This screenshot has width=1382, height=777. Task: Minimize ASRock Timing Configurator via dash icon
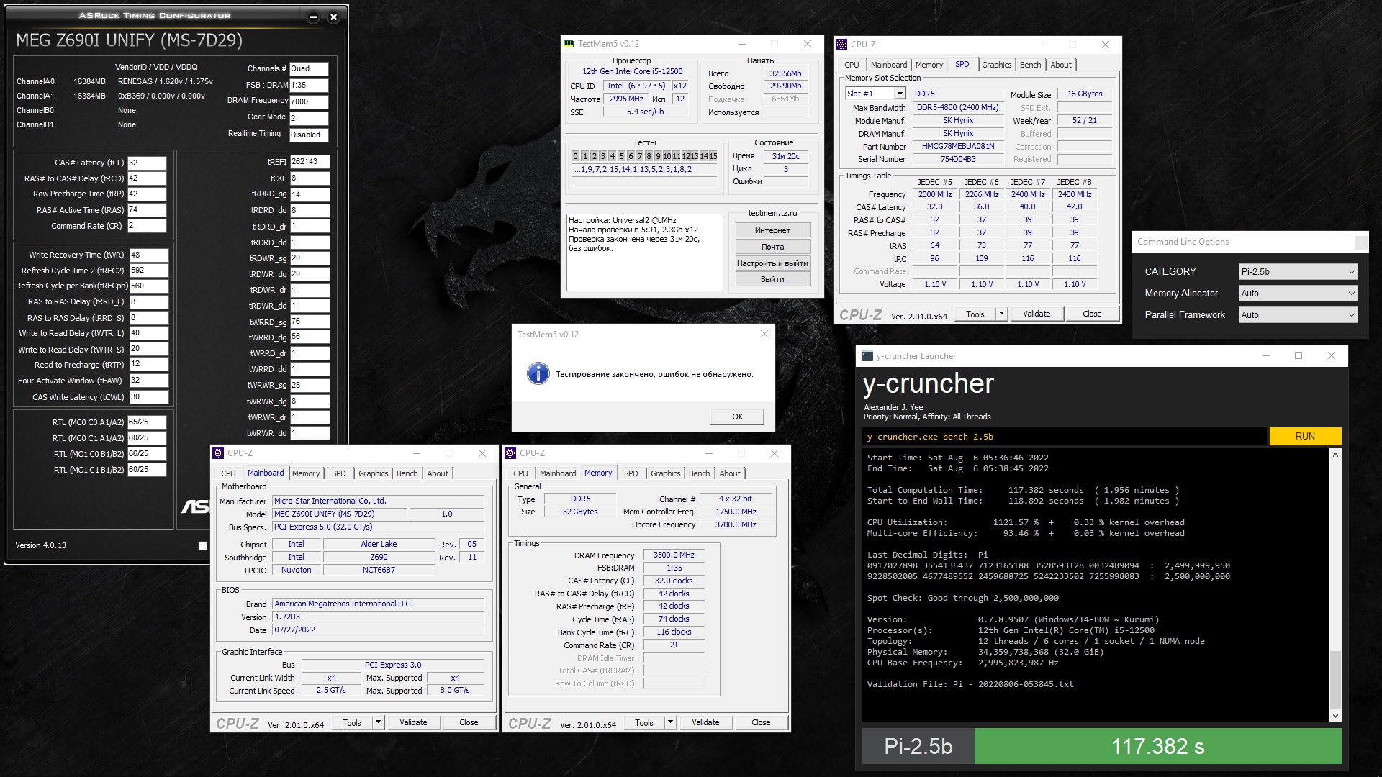coord(313,17)
